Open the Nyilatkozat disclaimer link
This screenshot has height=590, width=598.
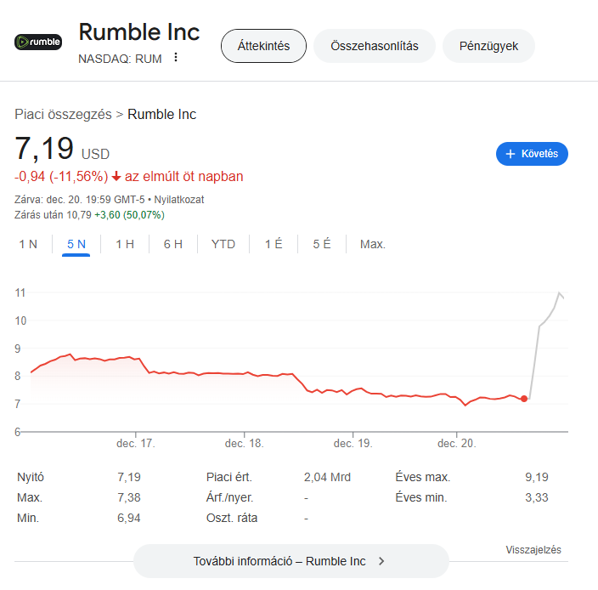coord(179,200)
